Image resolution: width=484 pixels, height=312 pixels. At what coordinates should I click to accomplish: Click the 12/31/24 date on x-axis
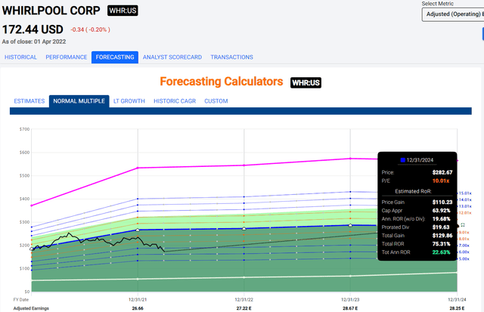tap(457, 300)
